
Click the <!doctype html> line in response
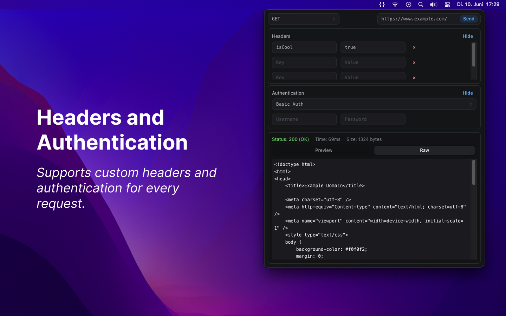click(295, 164)
